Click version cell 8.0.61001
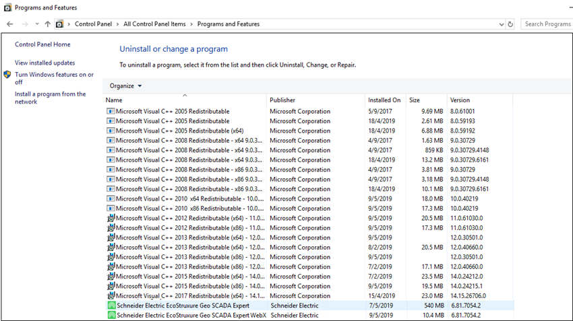Image resolution: width=573 pixels, height=321 pixels. pos(462,111)
